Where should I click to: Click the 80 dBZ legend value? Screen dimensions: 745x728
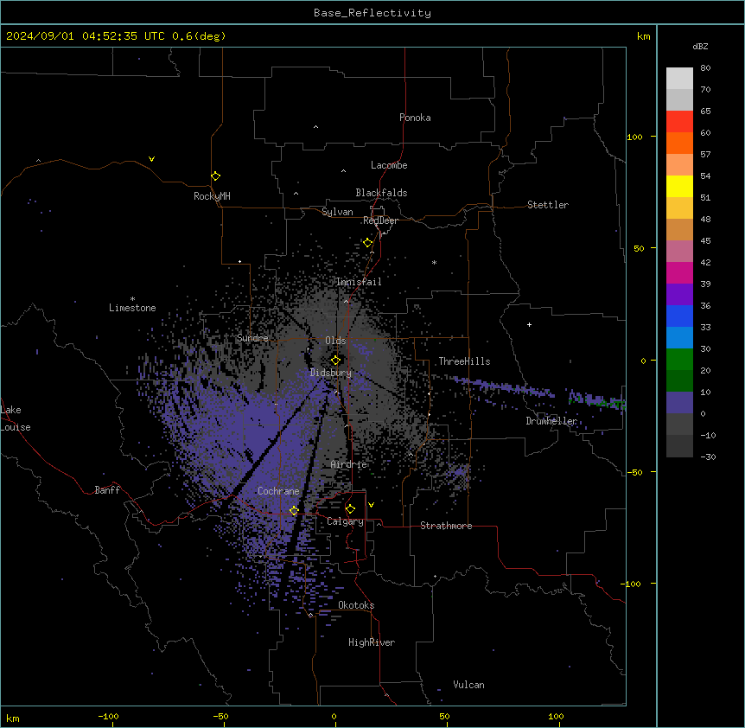tap(705, 68)
